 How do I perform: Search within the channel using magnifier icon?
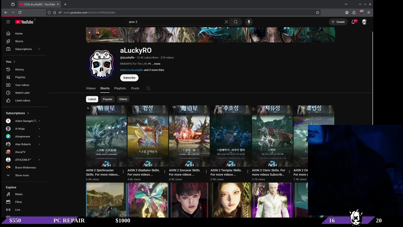point(148,88)
